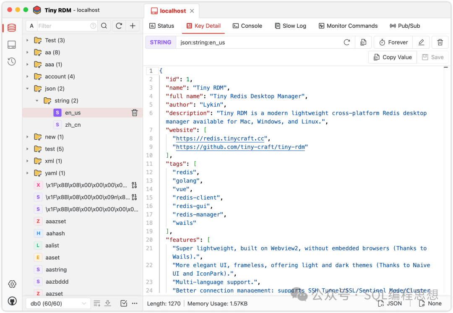The width and height of the screenshot is (453, 313).
Task: Rename key using the pencil icon
Action: (x=421, y=42)
